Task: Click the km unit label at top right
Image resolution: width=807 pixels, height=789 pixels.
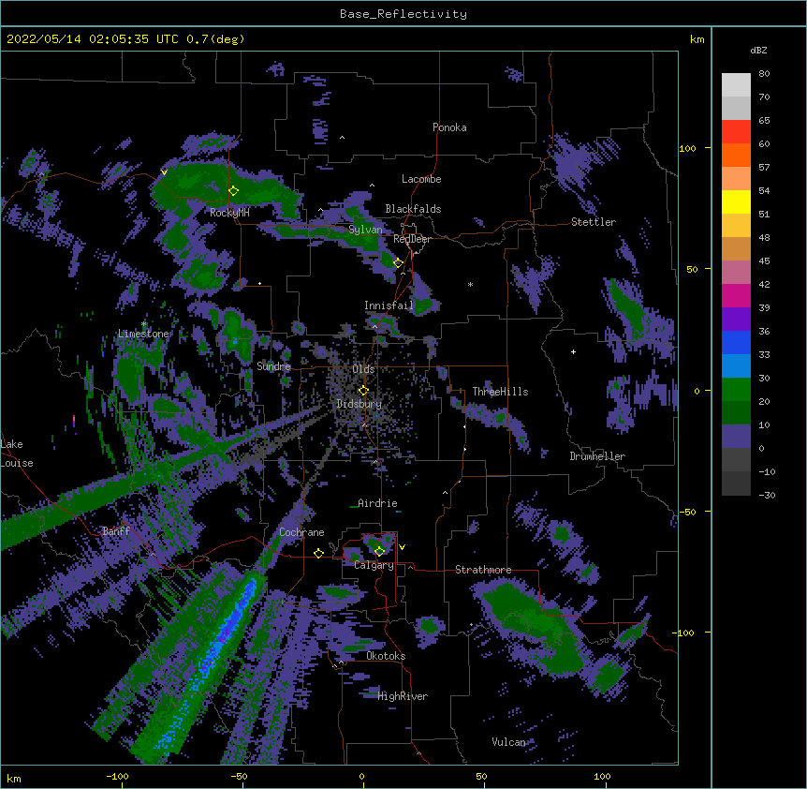Action: pos(697,39)
